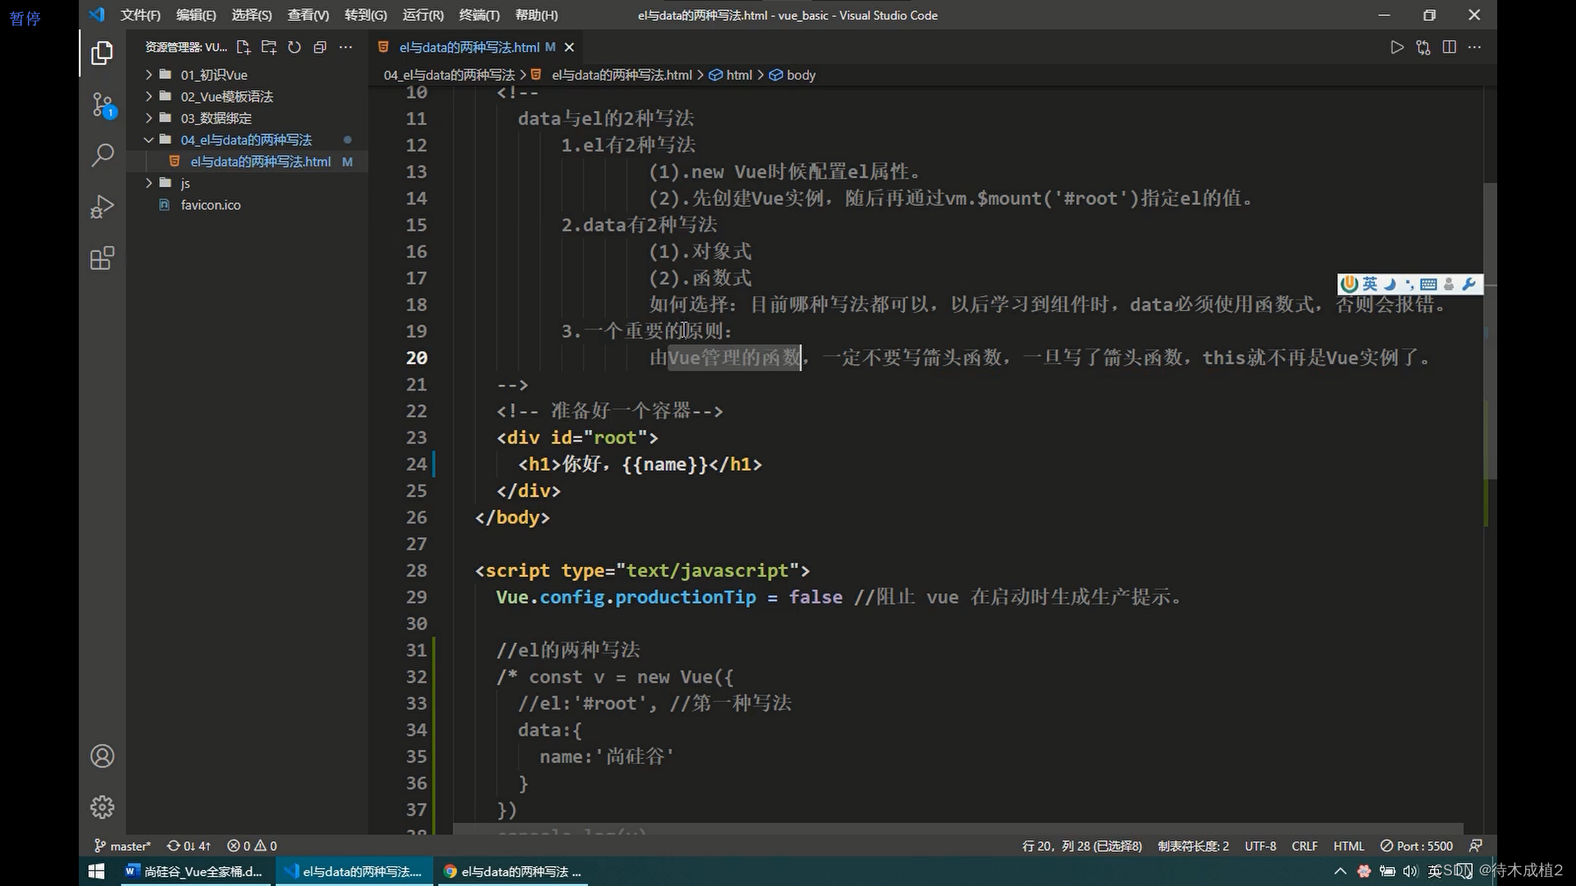Click the master branch indicator

point(122,846)
